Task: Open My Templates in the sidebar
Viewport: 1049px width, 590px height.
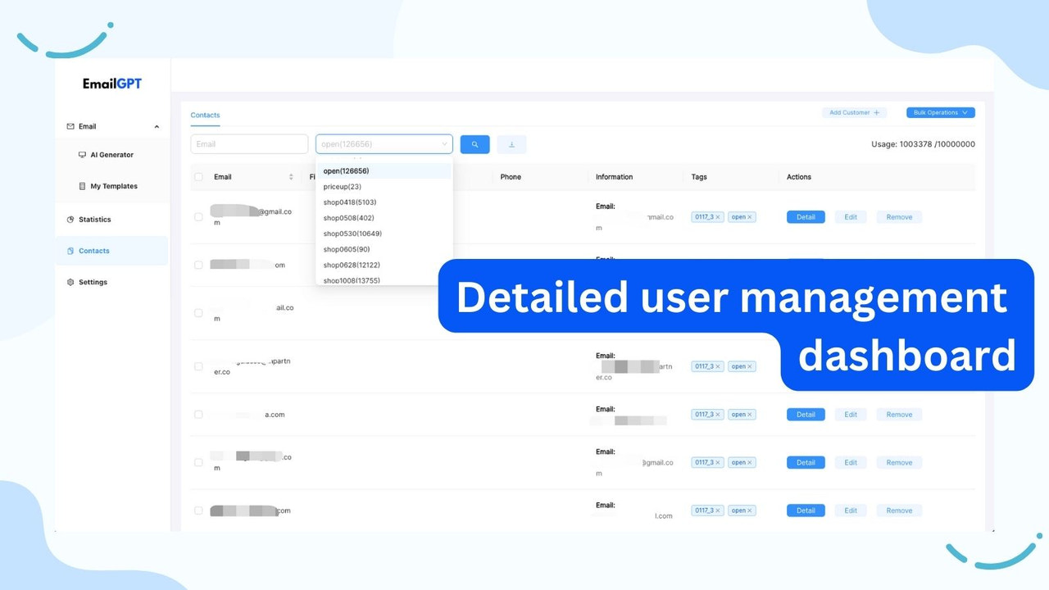Action: click(113, 186)
